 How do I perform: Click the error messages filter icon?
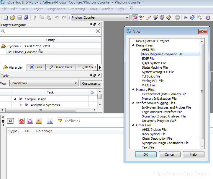click(x=22, y=121)
